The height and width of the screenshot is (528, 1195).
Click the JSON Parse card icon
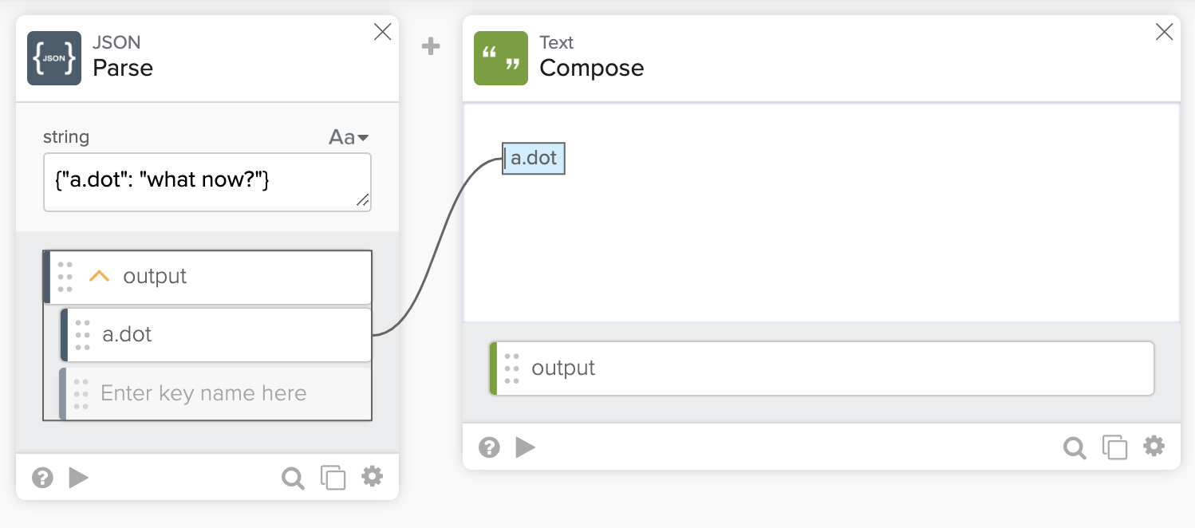(54, 58)
